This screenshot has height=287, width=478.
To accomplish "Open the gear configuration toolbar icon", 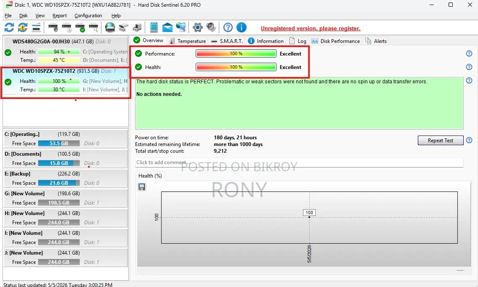I will point(197,27).
